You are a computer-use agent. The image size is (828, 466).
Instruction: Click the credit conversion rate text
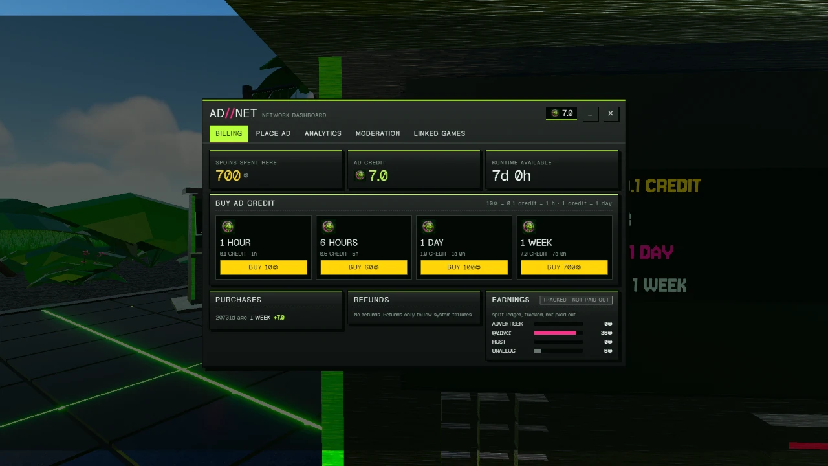pyautogui.click(x=549, y=203)
